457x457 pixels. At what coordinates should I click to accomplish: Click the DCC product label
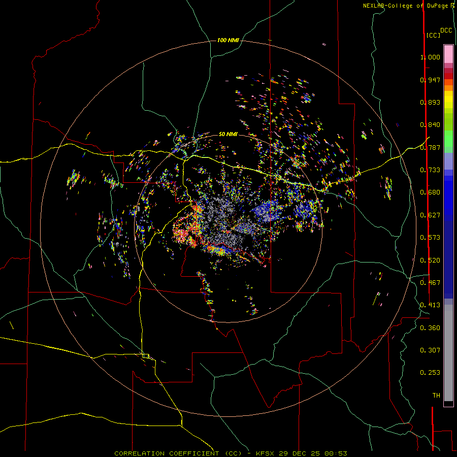pos(446,30)
